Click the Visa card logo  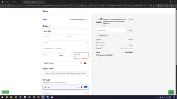pos(78,87)
